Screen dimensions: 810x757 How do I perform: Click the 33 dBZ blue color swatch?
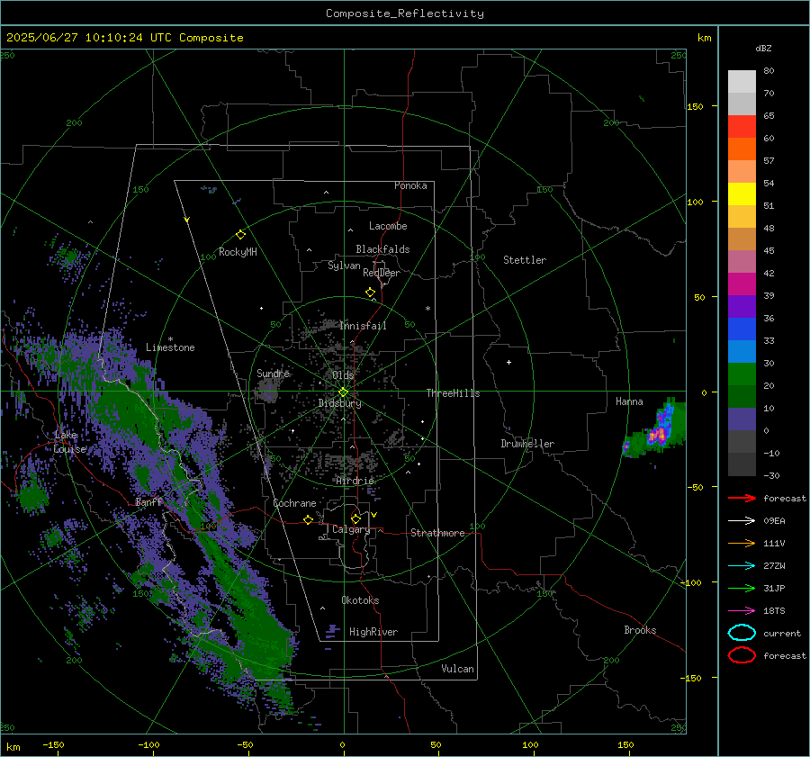pos(742,329)
